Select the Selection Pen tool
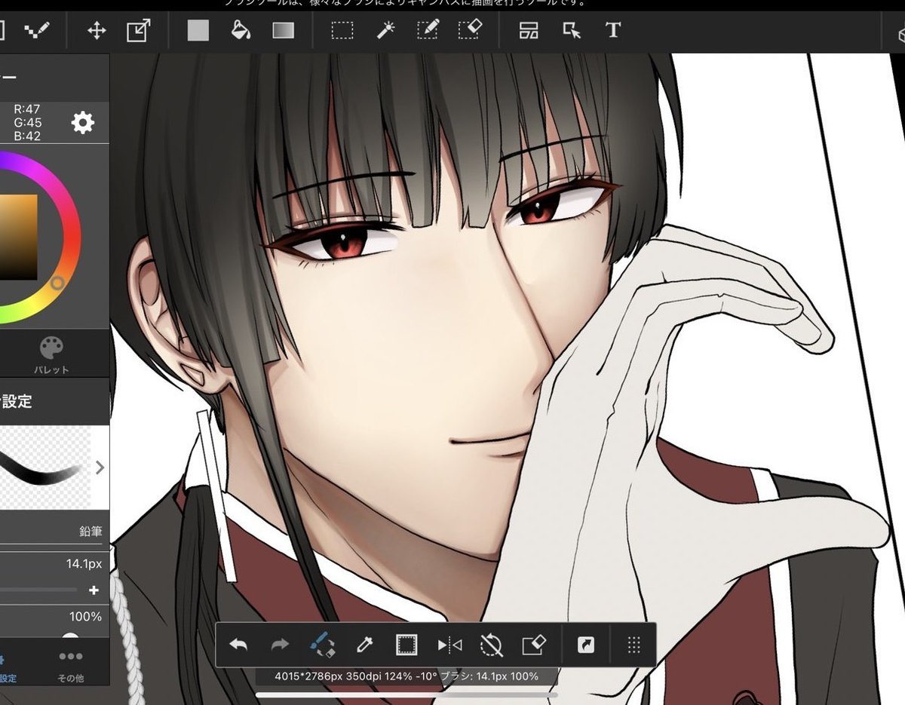The height and width of the screenshot is (705, 905). (x=428, y=31)
